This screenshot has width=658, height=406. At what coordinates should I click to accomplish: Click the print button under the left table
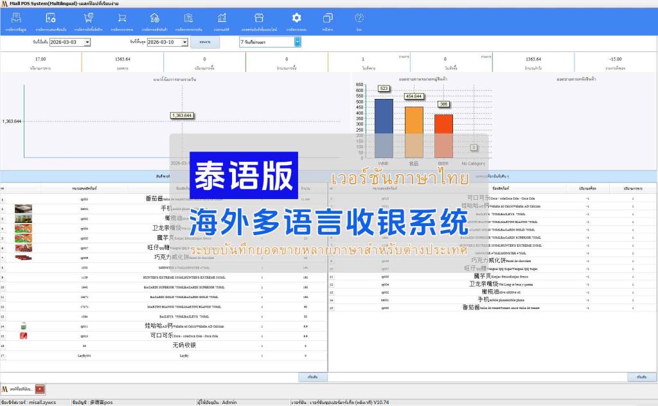313,378
